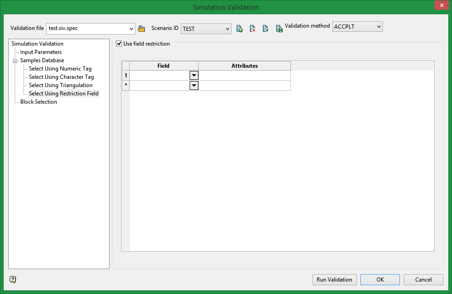Viewport: 452px width, 294px height.
Task: Click the import scenario icon with green arrow
Action: (266, 29)
